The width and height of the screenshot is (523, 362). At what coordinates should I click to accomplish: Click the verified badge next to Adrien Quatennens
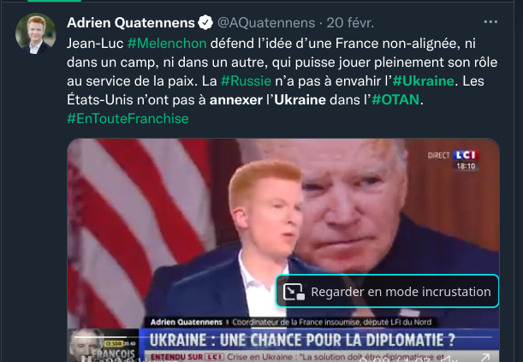pyautogui.click(x=205, y=22)
